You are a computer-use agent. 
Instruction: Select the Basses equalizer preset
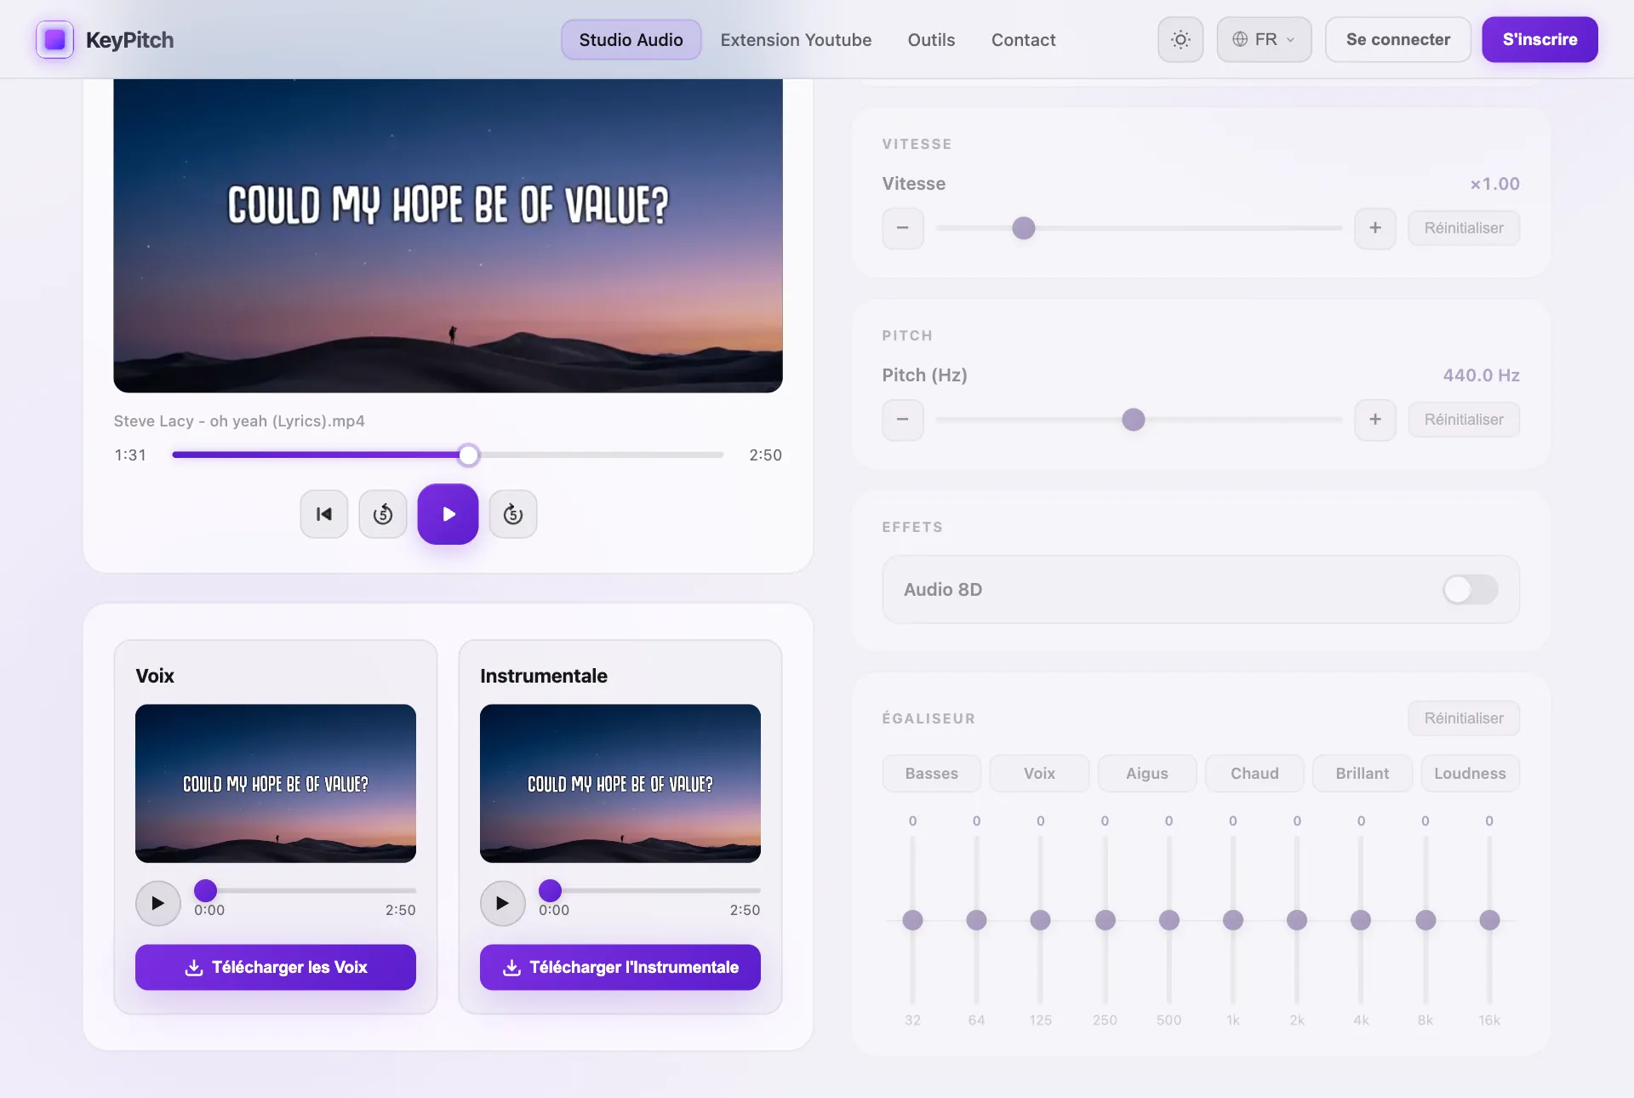932,774
